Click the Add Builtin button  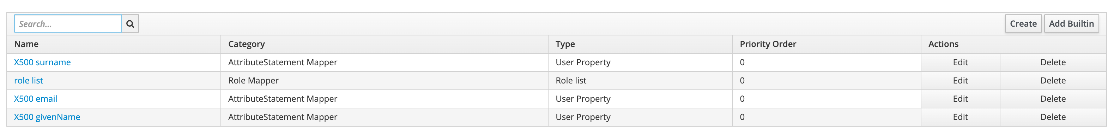(1071, 24)
